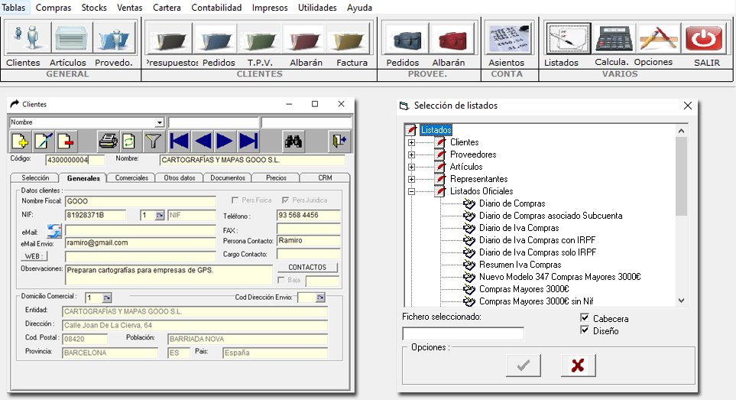Click the binoculars search icon

pyautogui.click(x=293, y=141)
